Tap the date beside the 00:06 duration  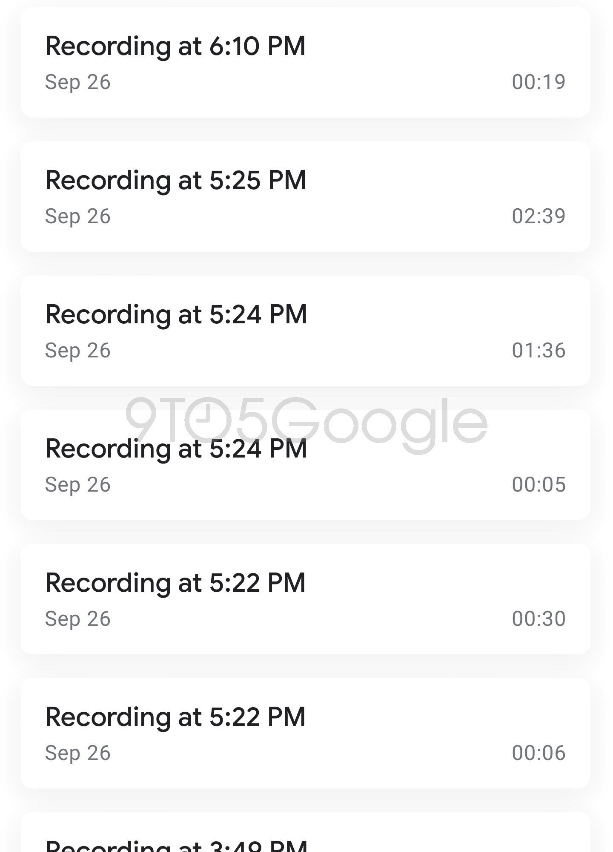[78, 753]
